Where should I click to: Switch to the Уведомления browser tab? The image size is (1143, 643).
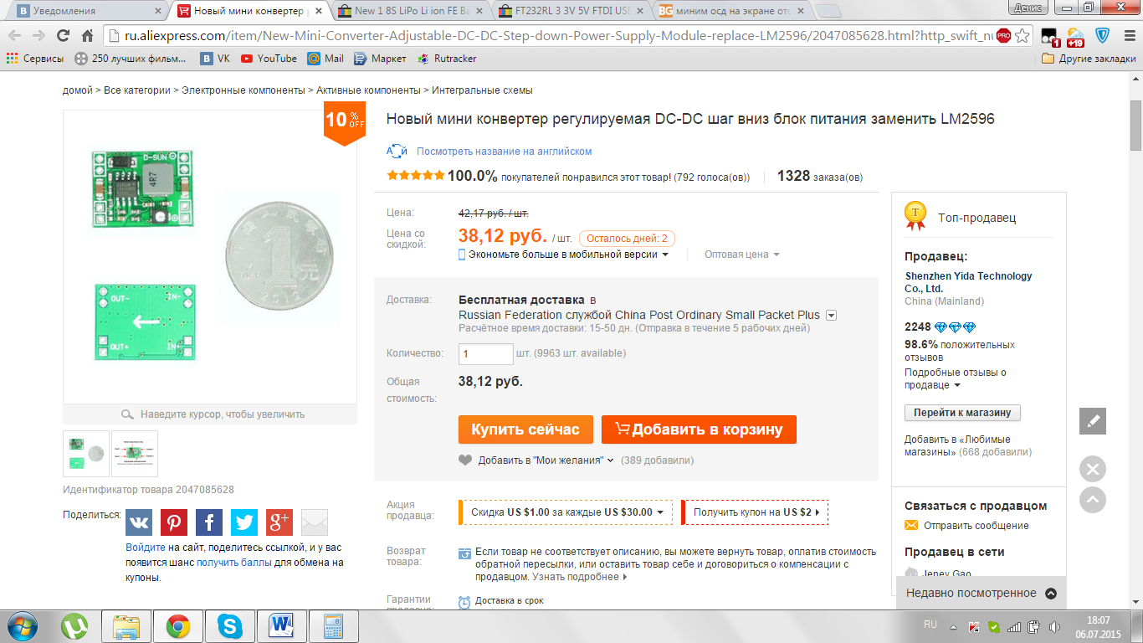(x=88, y=11)
